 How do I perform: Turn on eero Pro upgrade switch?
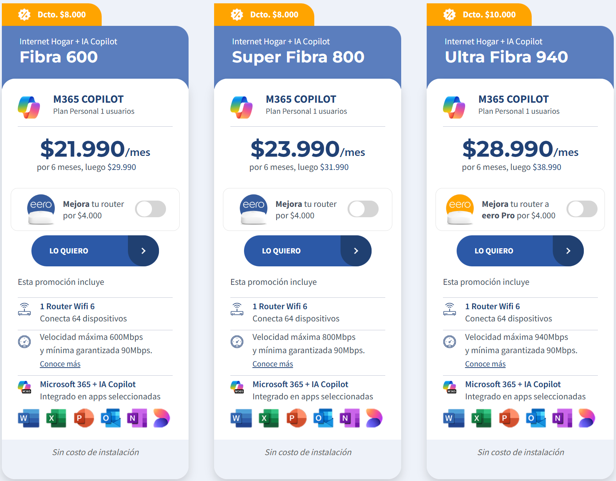click(582, 209)
